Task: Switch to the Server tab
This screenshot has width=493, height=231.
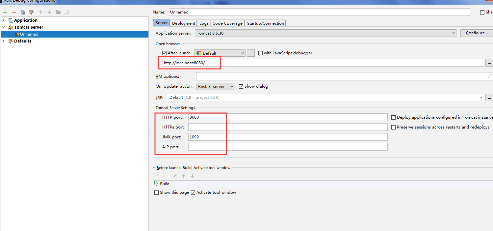Action: 162,23
